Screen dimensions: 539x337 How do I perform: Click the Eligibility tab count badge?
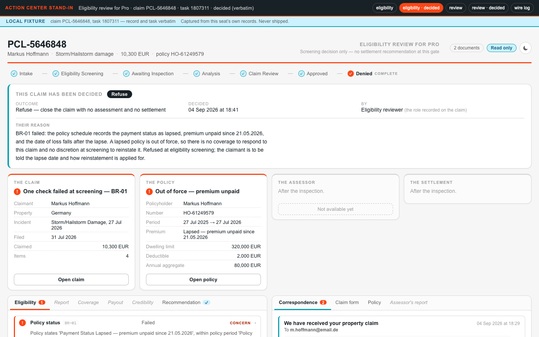pos(42,303)
